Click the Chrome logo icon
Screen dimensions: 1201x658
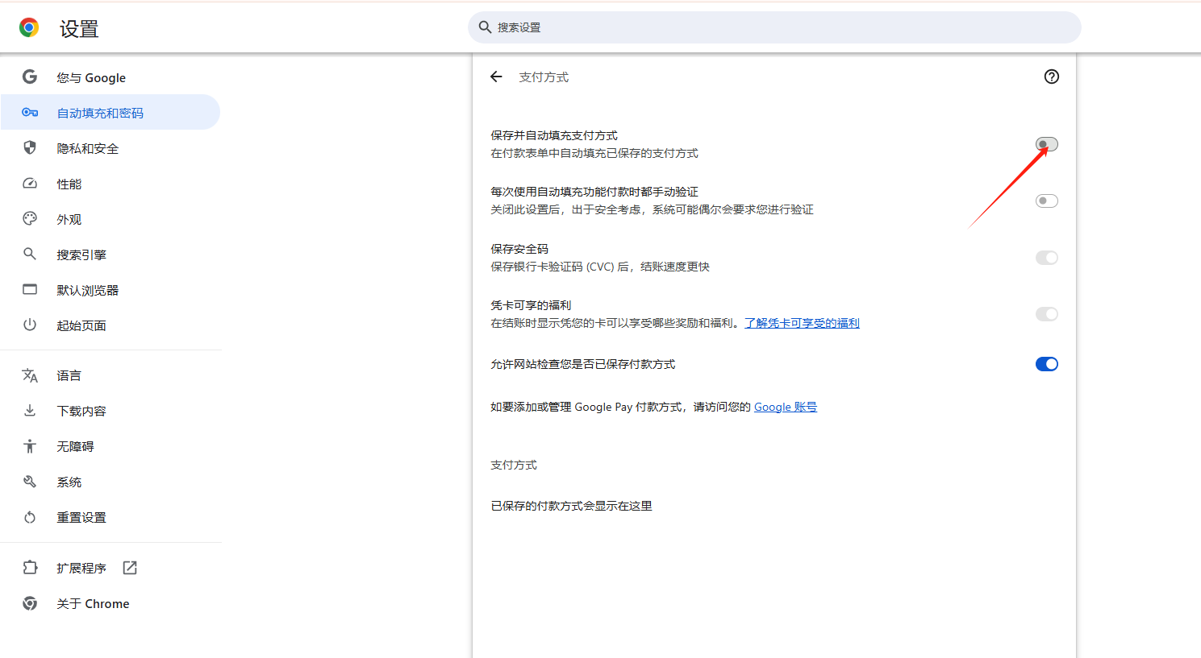click(29, 28)
